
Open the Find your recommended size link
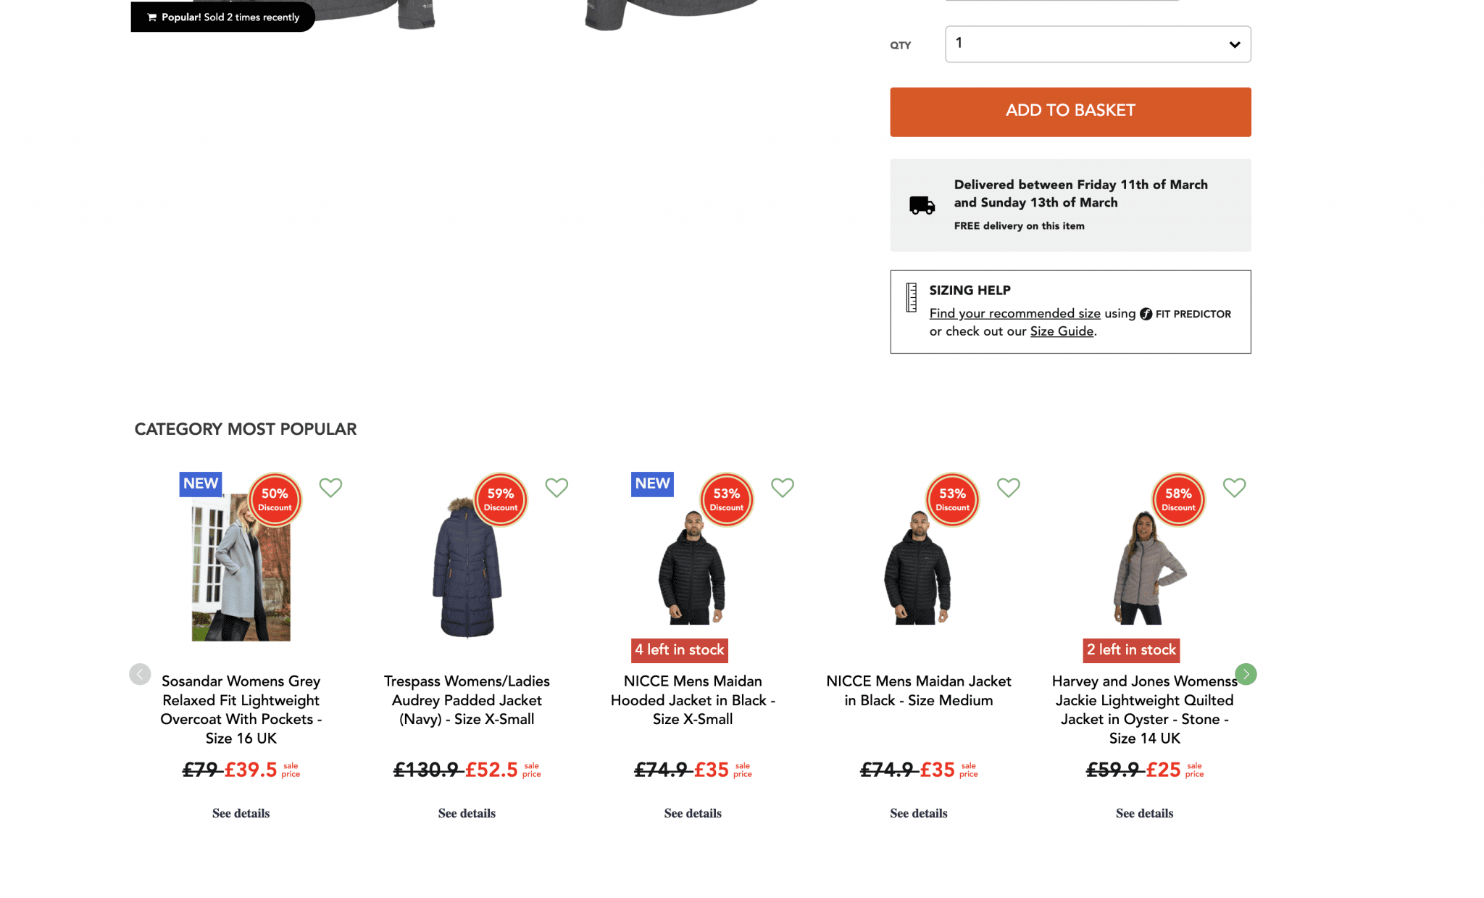pos(1014,314)
